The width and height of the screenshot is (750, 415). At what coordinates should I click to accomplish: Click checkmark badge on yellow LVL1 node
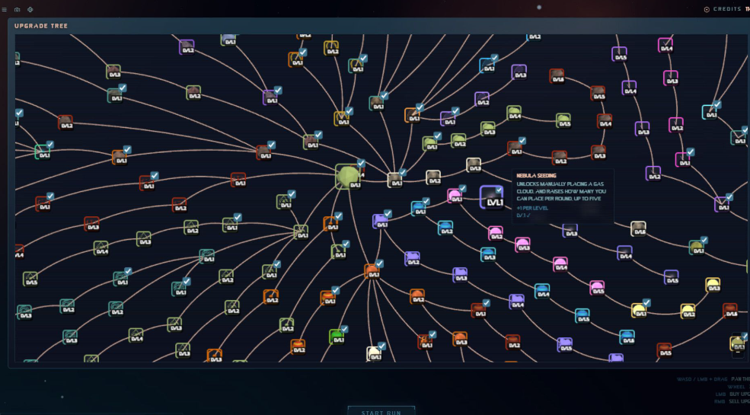pos(646,302)
